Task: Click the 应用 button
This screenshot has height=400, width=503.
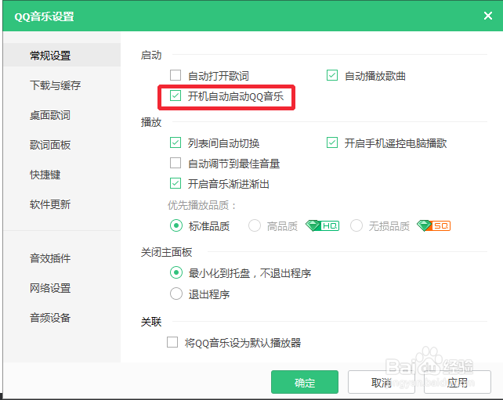Action: (x=458, y=382)
